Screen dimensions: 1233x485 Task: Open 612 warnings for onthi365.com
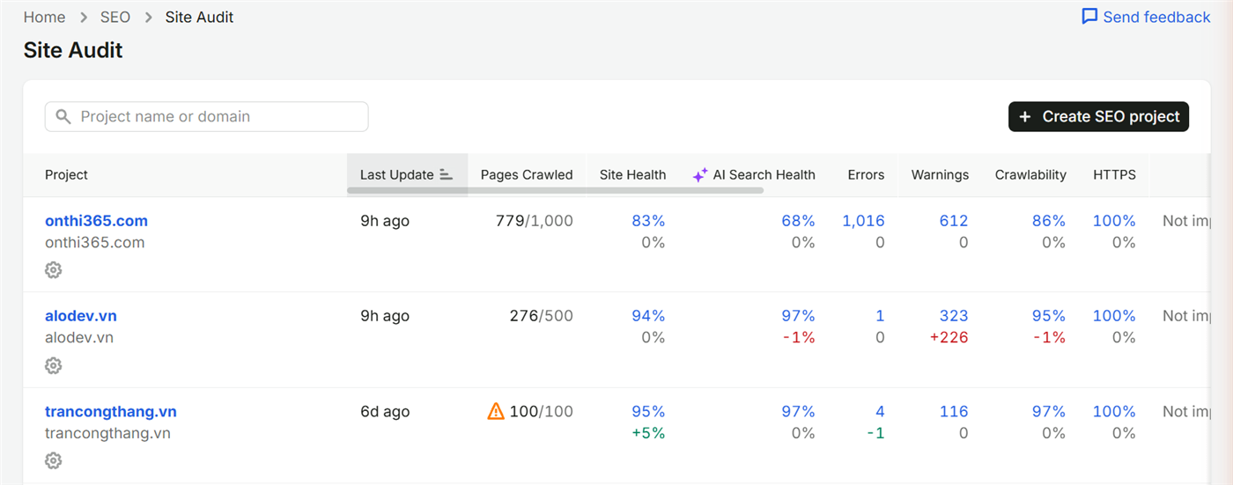pyautogui.click(x=954, y=221)
